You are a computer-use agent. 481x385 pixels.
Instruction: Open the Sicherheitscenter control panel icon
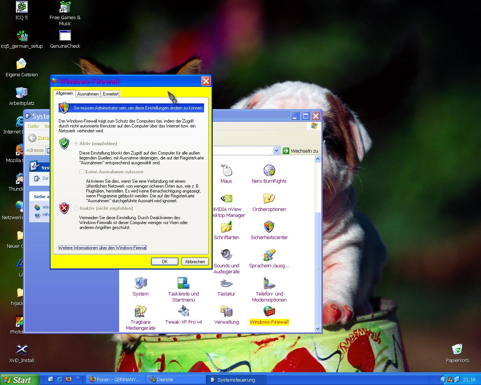269,227
